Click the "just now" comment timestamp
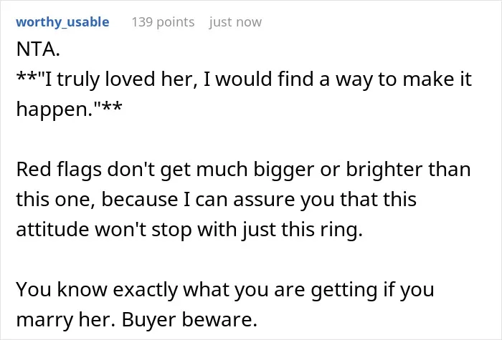The width and height of the screenshot is (502, 340). click(235, 22)
